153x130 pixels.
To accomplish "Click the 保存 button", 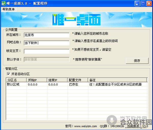I will point(137,61).
